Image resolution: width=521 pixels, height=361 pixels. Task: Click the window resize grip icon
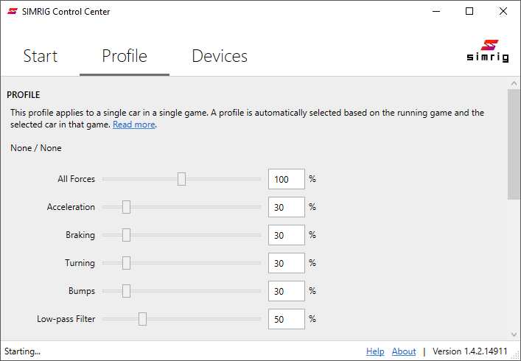tap(516, 356)
